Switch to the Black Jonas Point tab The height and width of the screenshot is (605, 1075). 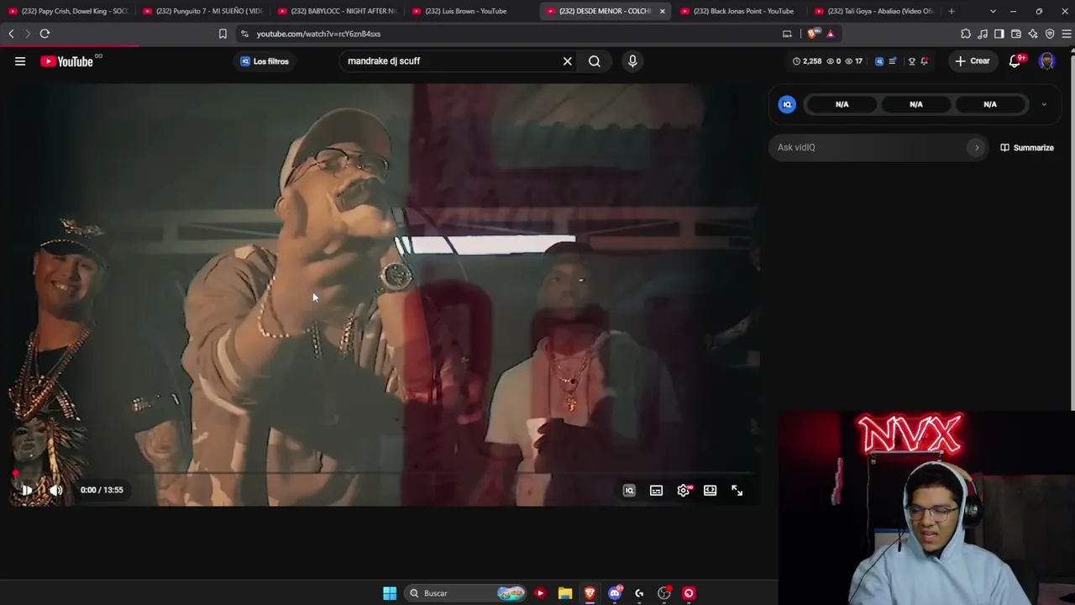tap(740, 11)
